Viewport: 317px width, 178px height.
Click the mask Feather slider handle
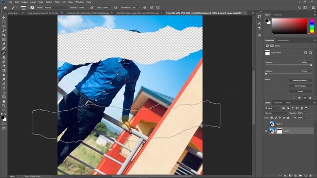coord(266,74)
